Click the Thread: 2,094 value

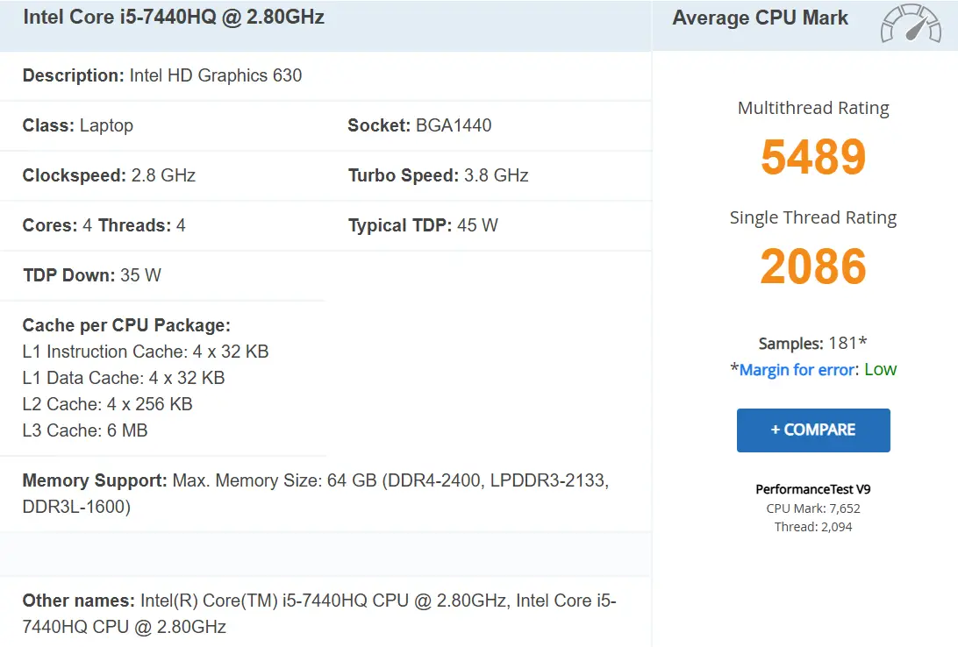813,527
